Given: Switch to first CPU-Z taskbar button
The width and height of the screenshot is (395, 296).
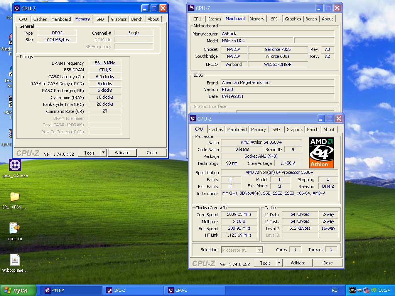Looking at the screenshot, I should point(71,290).
